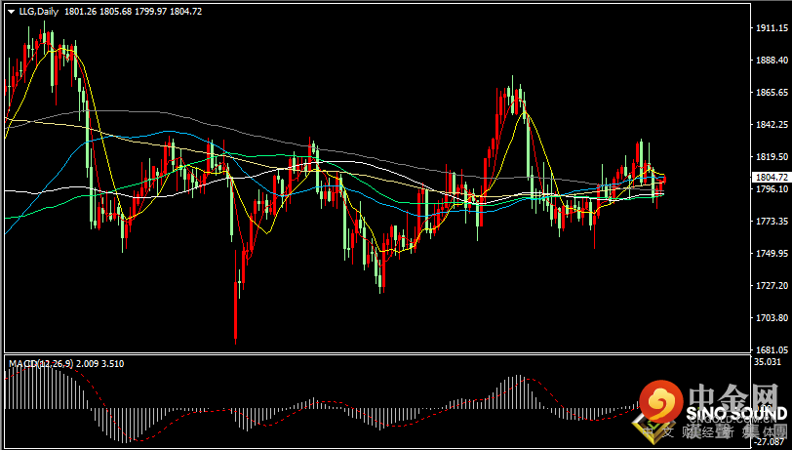This screenshot has height=450, width=792.
Task: Select the low value 1799.97 in header
Action: 150,11
